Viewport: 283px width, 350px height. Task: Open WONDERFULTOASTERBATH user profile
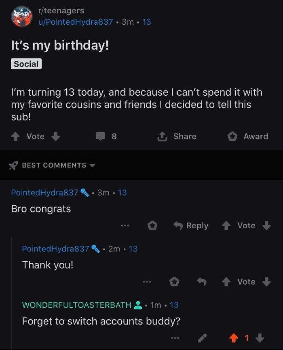point(77,305)
